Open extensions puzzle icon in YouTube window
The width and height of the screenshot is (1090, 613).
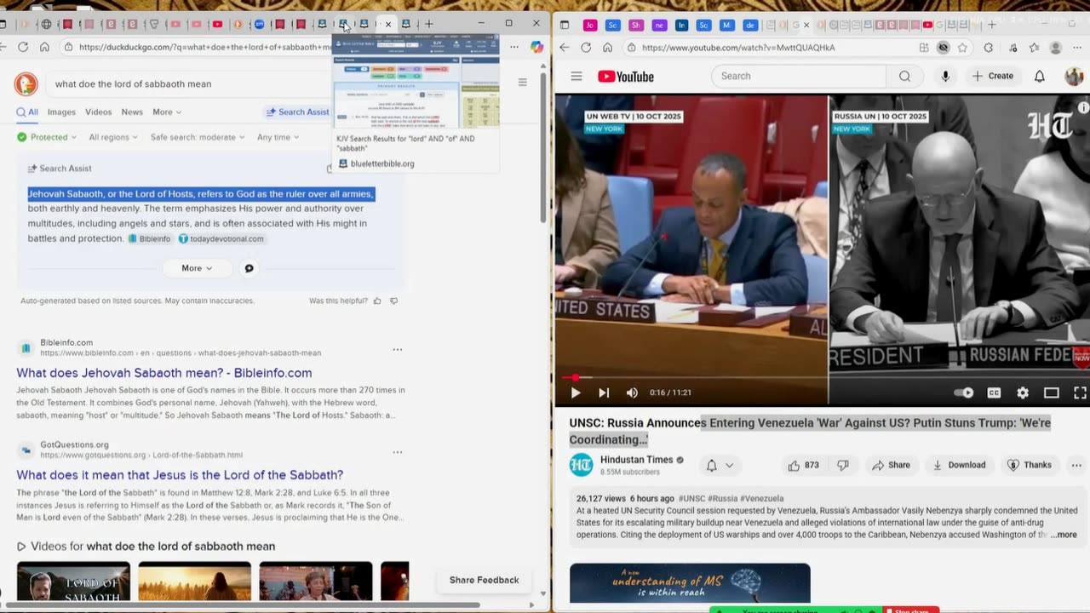click(x=988, y=48)
